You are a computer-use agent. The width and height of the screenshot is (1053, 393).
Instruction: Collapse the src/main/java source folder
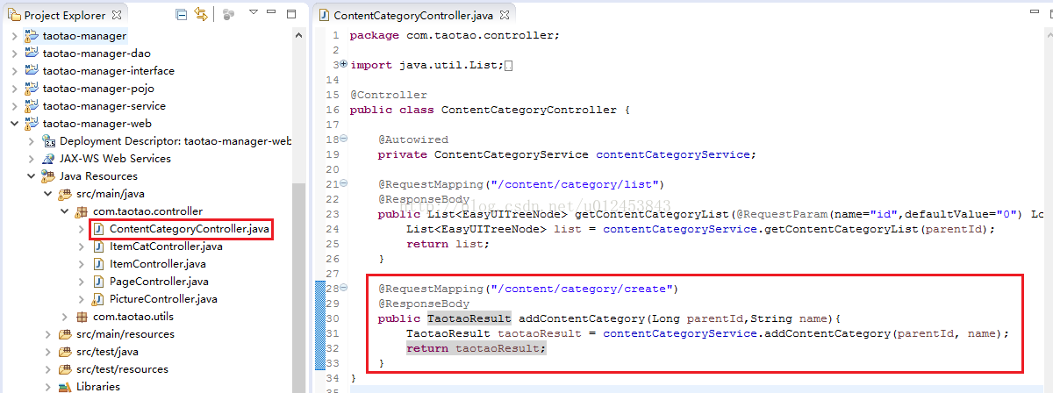47,194
